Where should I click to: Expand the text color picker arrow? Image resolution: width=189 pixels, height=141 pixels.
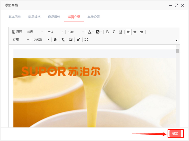click(93, 32)
